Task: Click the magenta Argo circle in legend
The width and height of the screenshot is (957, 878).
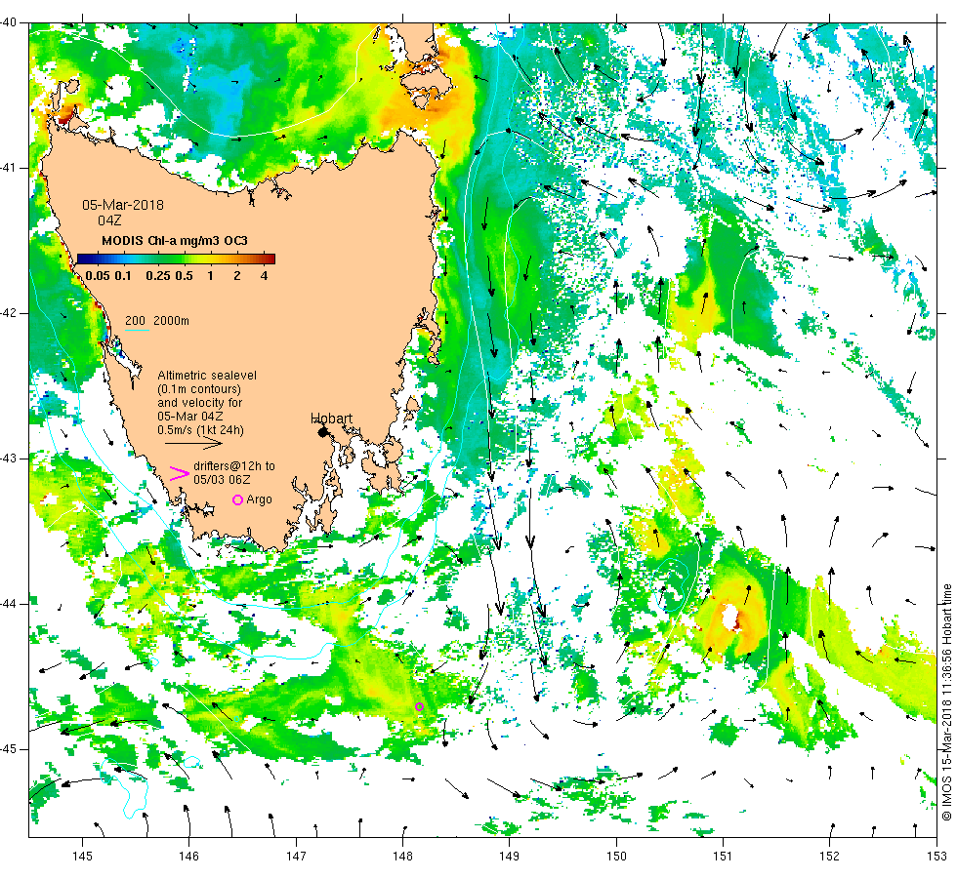Action: (238, 499)
